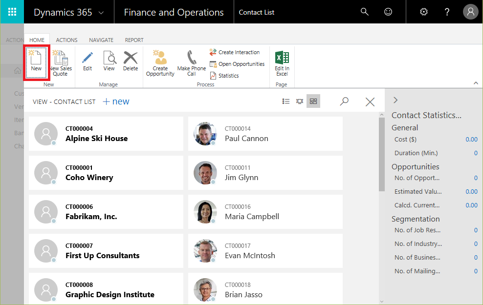Viewport: 483px width, 305px height.
Task: Switch to tall tiles view layout
Action: point(299,101)
